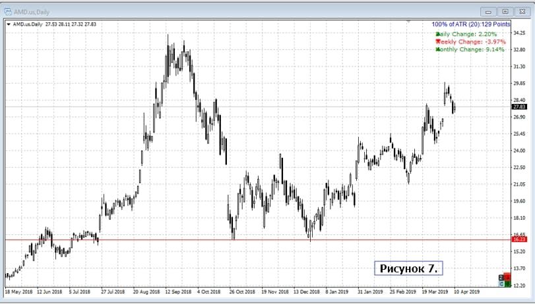Click the chart shift triangle marker at top

click(409, 22)
